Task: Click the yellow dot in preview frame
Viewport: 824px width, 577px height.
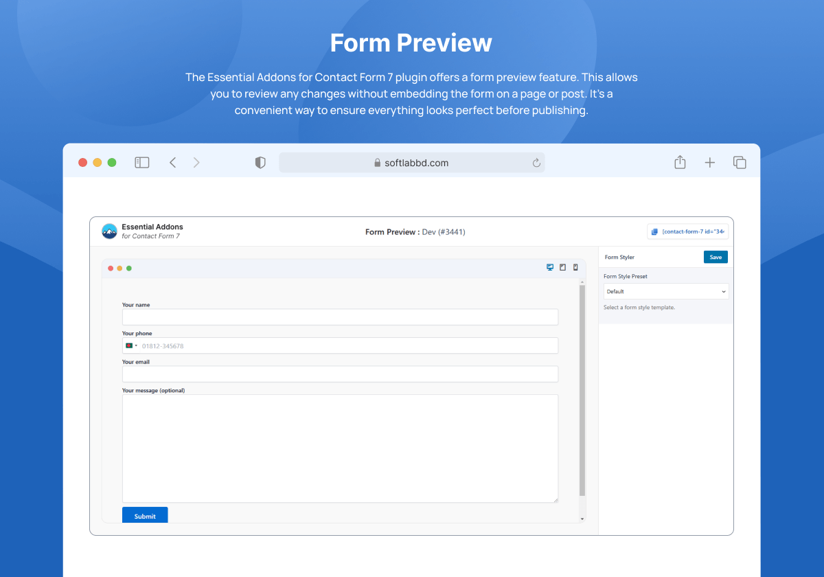Action: (x=119, y=268)
